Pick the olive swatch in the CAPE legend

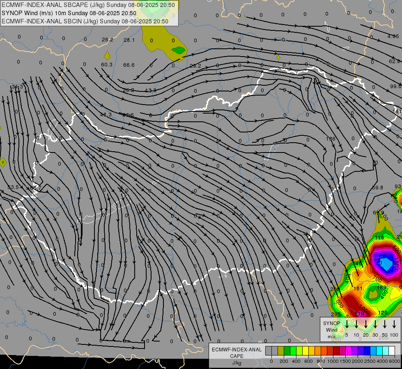[x=281, y=351]
